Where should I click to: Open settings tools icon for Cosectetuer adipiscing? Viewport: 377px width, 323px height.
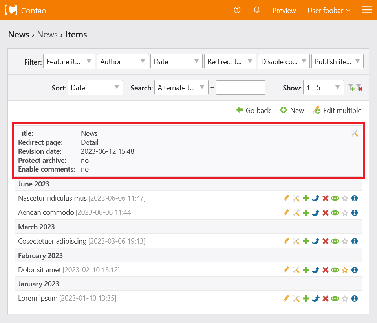click(x=296, y=241)
